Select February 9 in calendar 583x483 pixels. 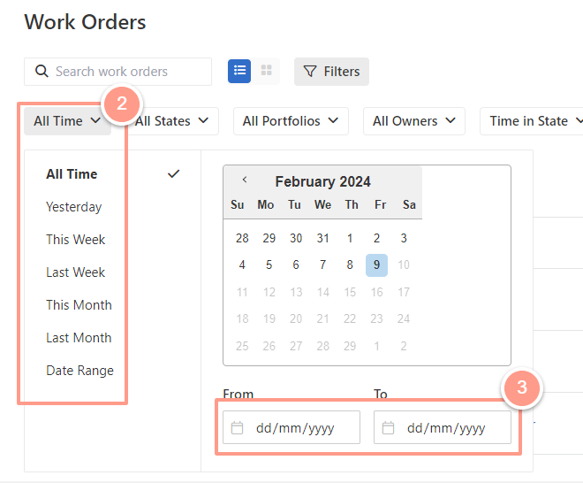tap(376, 265)
